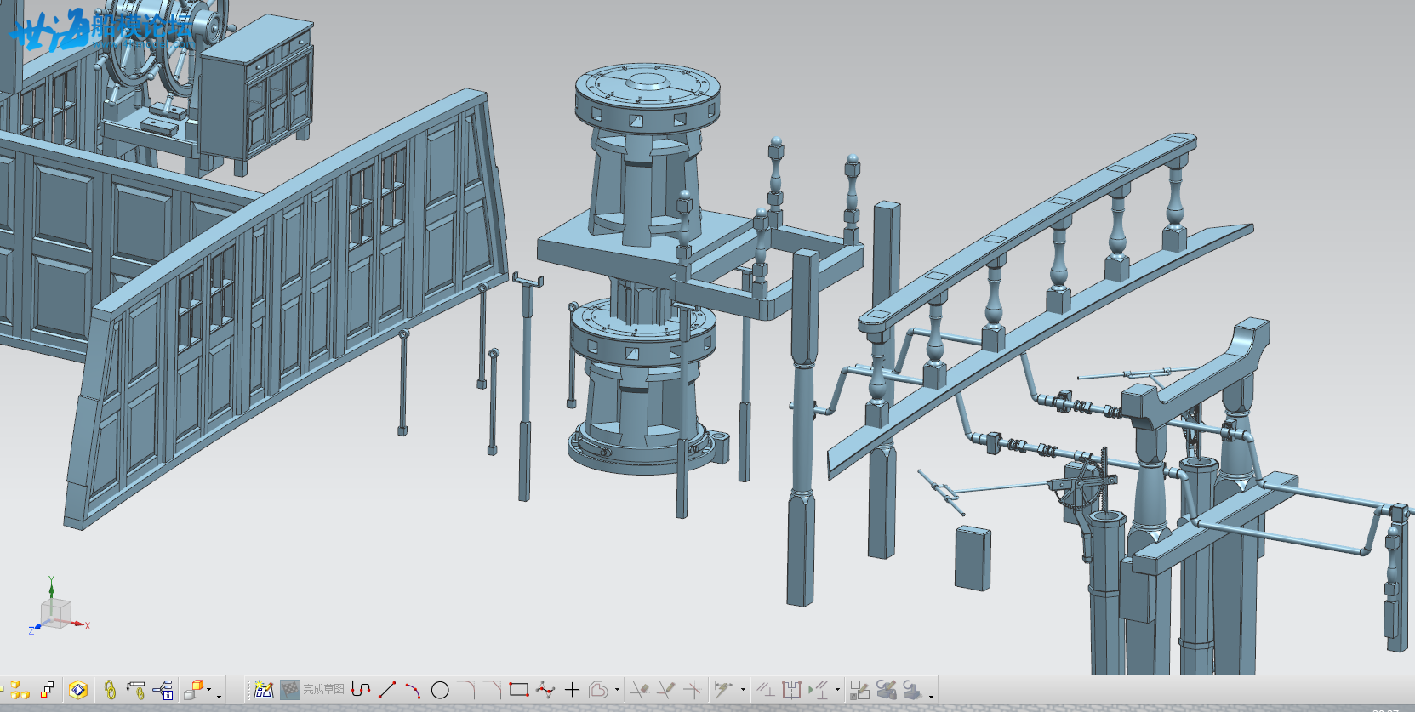Select the Circle tool
The width and height of the screenshot is (1415, 712).
click(440, 690)
